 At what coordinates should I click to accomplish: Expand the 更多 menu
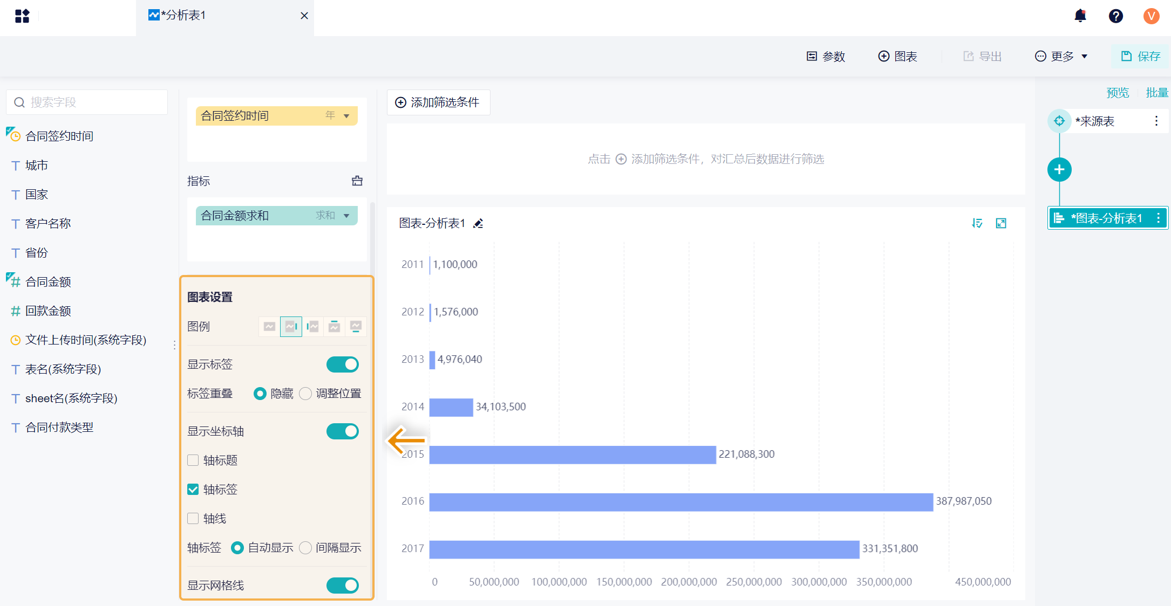click(x=1061, y=57)
